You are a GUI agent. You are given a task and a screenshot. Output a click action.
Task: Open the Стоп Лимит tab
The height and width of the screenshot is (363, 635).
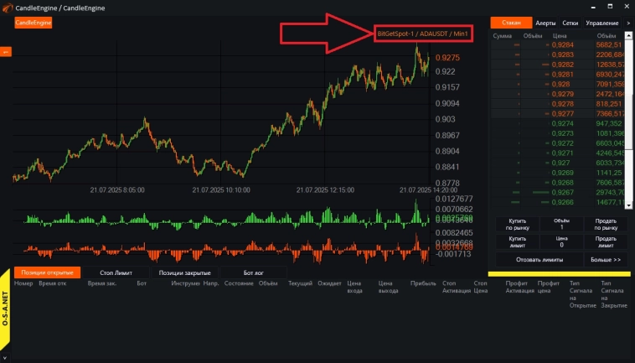click(x=116, y=272)
